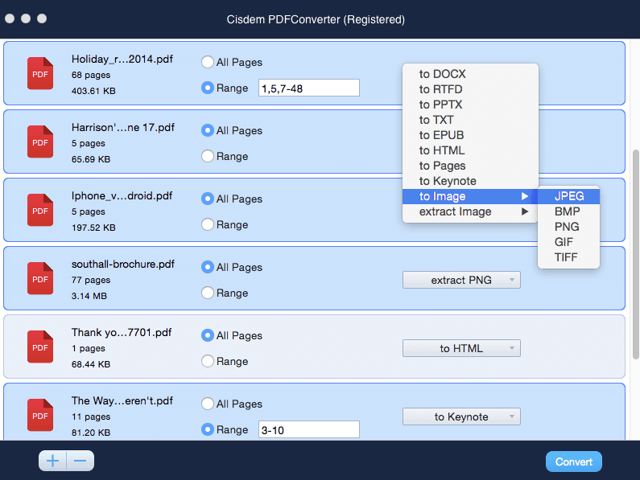Pick BMP in the image submenu
This screenshot has width=640, height=480.
tap(568, 211)
